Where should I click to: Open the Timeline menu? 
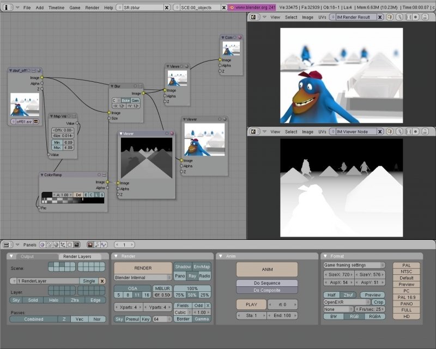(x=57, y=8)
